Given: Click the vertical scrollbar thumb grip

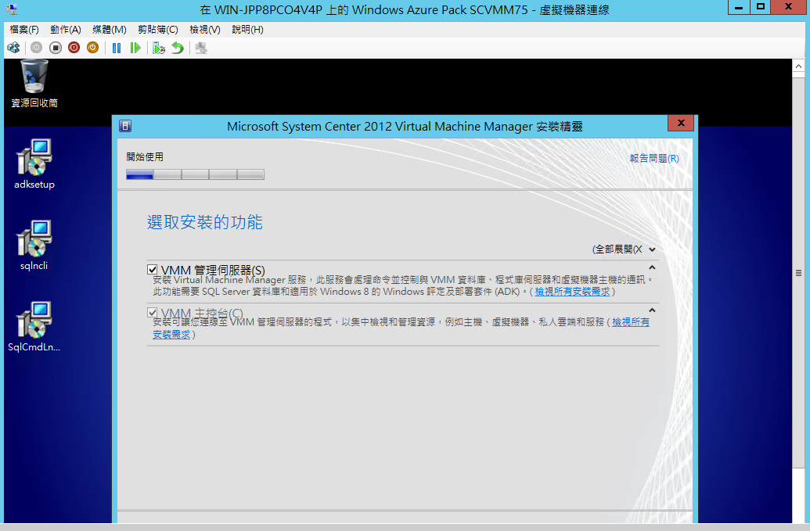Looking at the screenshot, I should coord(798,273).
